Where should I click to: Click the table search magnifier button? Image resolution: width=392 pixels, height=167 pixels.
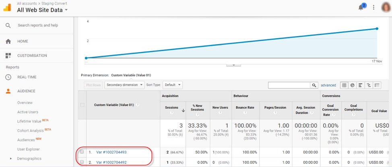[x=314, y=85]
